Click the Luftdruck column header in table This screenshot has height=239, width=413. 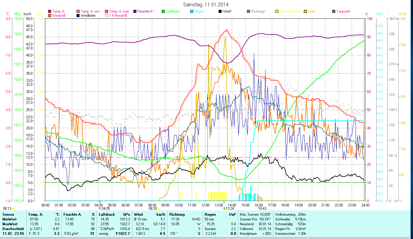[x=106, y=215]
